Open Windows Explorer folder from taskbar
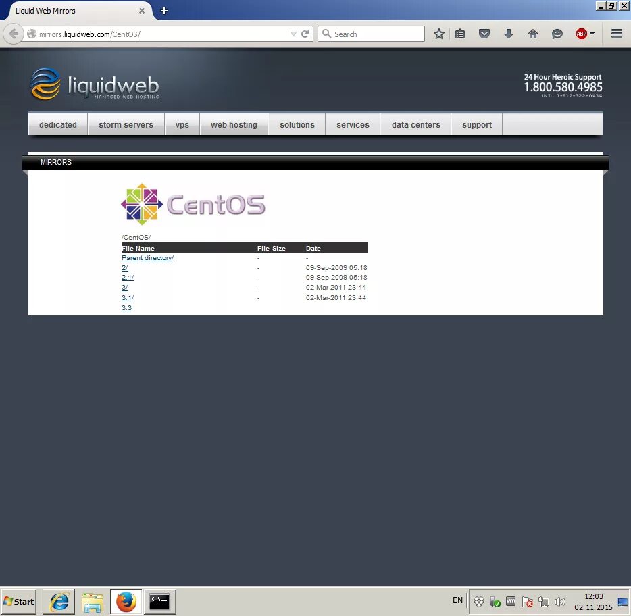631x616 pixels. coord(93,602)
